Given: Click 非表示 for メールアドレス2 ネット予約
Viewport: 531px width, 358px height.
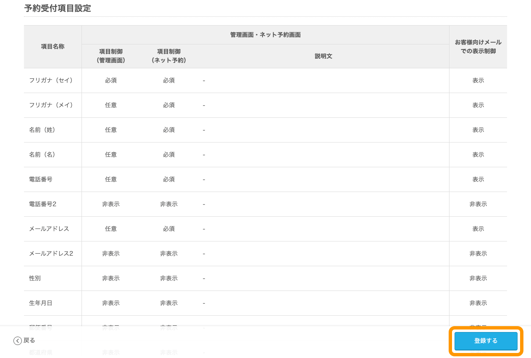Looking at the screenshot, I should (169, 254).
